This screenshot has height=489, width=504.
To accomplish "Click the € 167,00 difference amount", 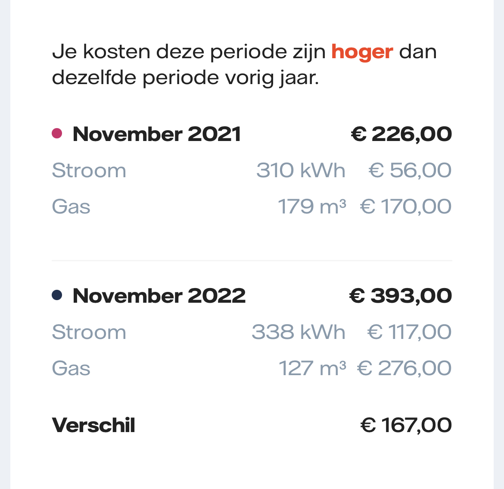I will point(406,425).
